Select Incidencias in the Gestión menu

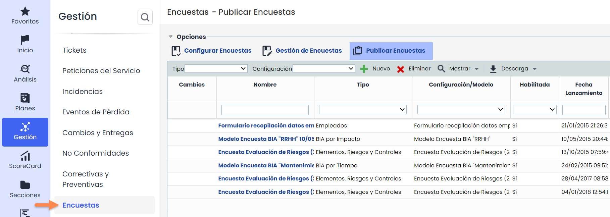click(x=83, y=91)
